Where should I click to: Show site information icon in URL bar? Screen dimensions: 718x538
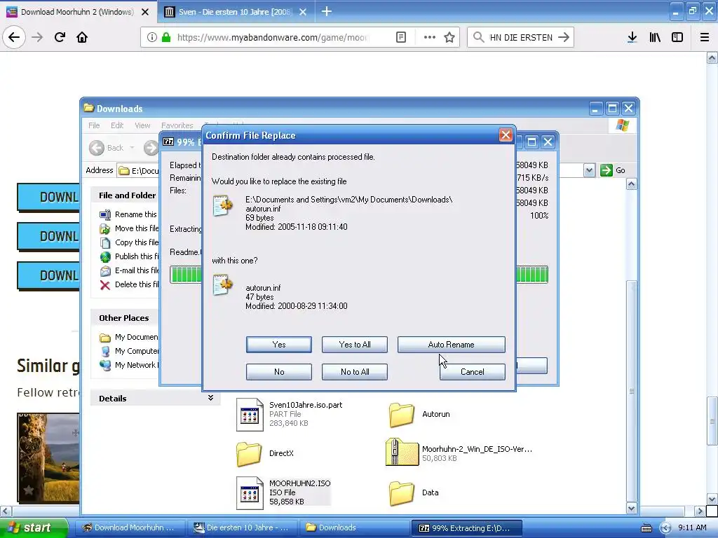pos(151,37)
